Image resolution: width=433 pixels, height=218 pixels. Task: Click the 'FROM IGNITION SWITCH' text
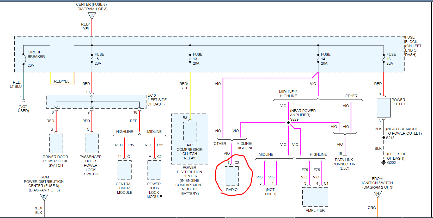point(377,181)
